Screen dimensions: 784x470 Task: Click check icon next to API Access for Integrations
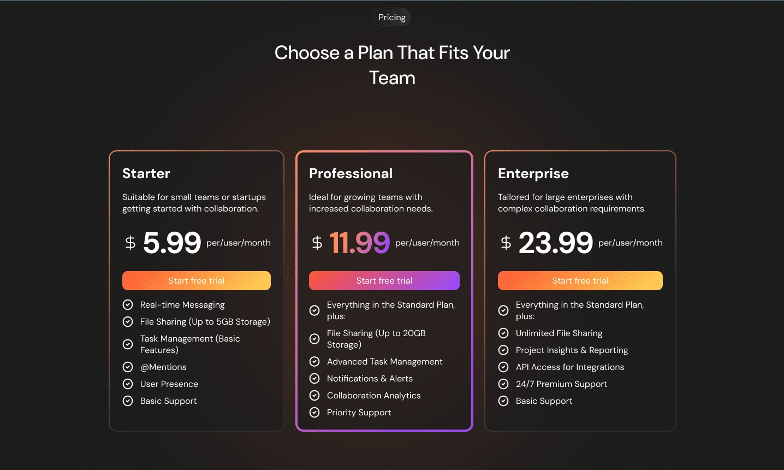tap(503, 367)
